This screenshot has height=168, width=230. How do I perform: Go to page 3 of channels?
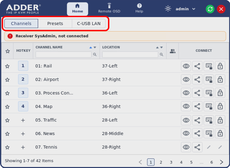pyautogui.click(x=171, y=162)
